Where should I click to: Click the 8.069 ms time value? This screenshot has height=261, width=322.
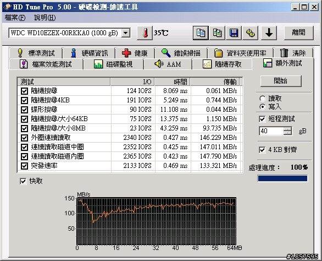175,91
